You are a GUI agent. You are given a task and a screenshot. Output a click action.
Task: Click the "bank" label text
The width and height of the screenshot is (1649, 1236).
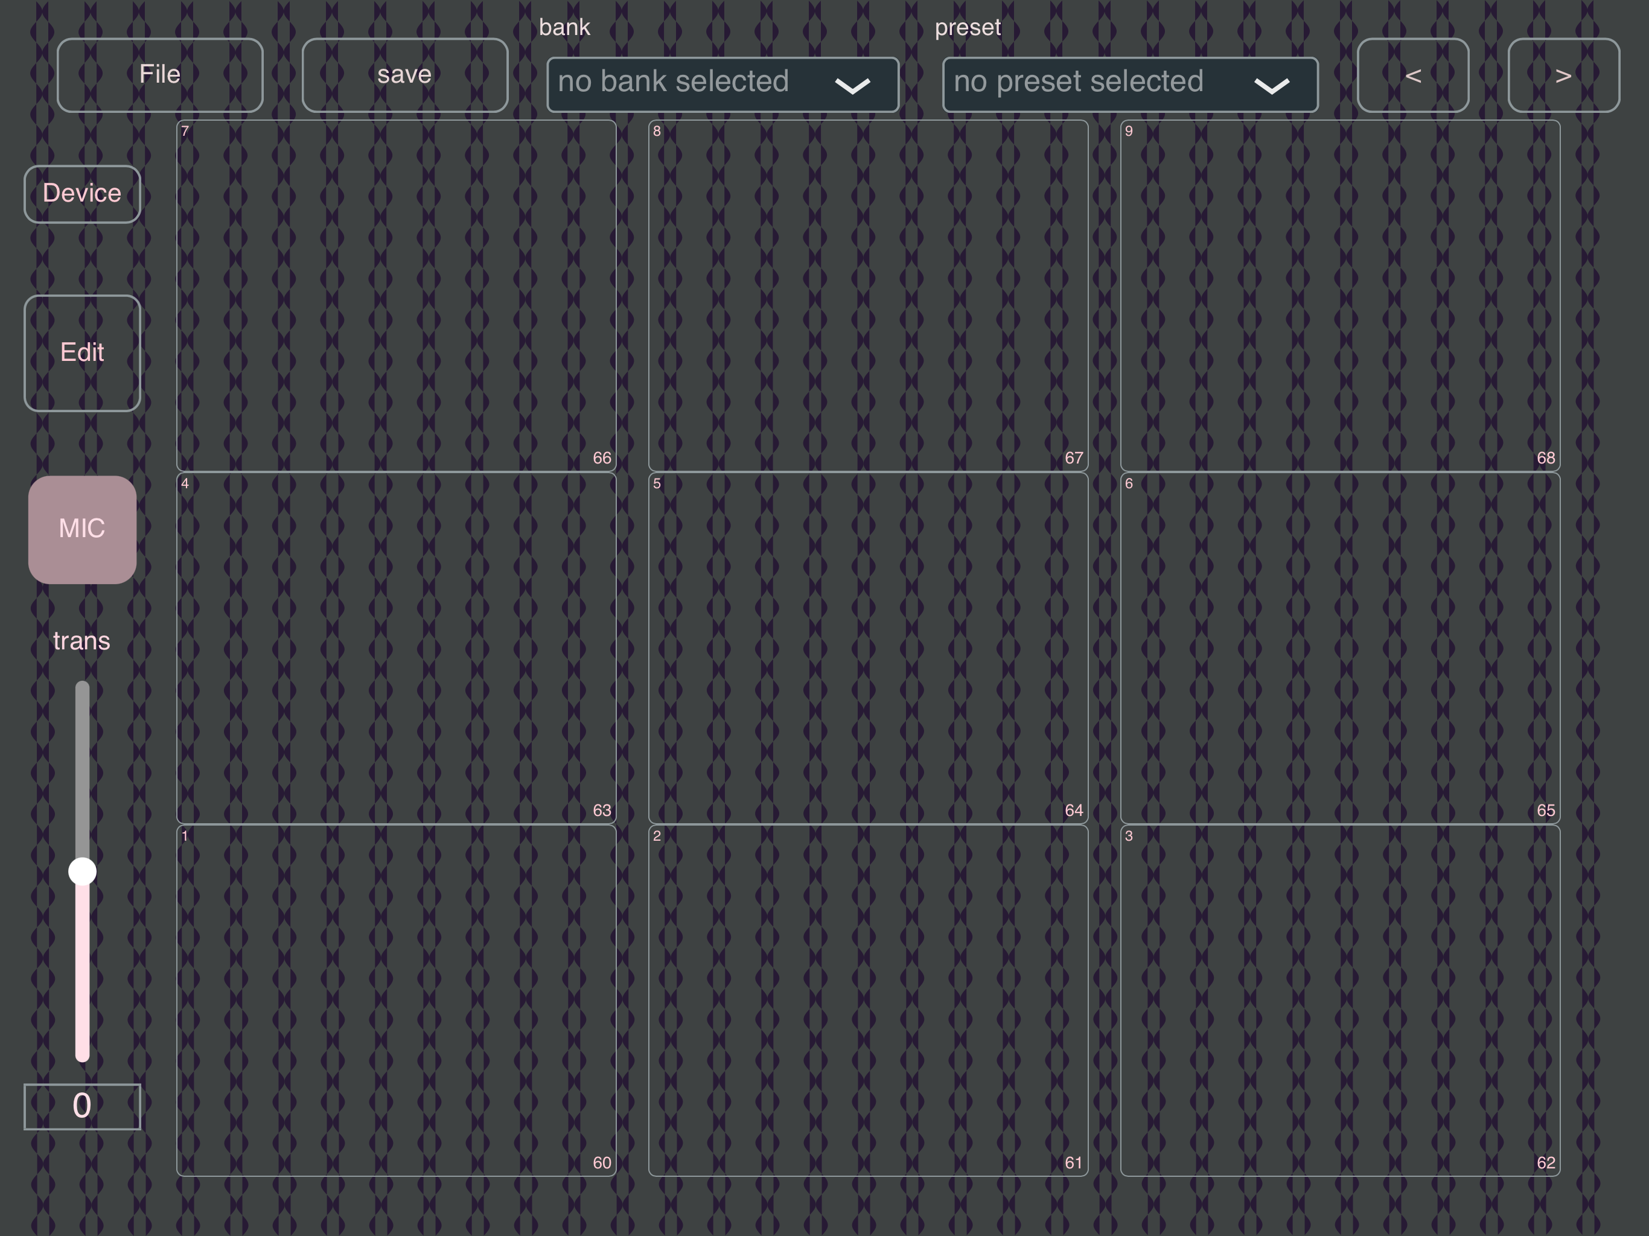click(564, 27)
